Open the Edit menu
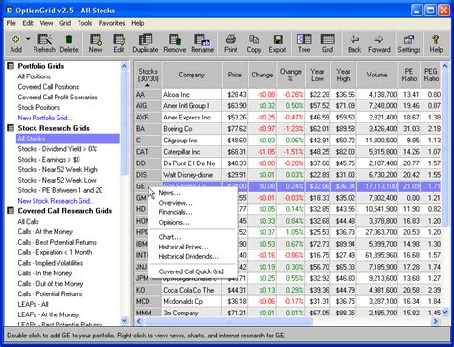The width and height of the screenshot is (454, 347). [x=28, y=23]
